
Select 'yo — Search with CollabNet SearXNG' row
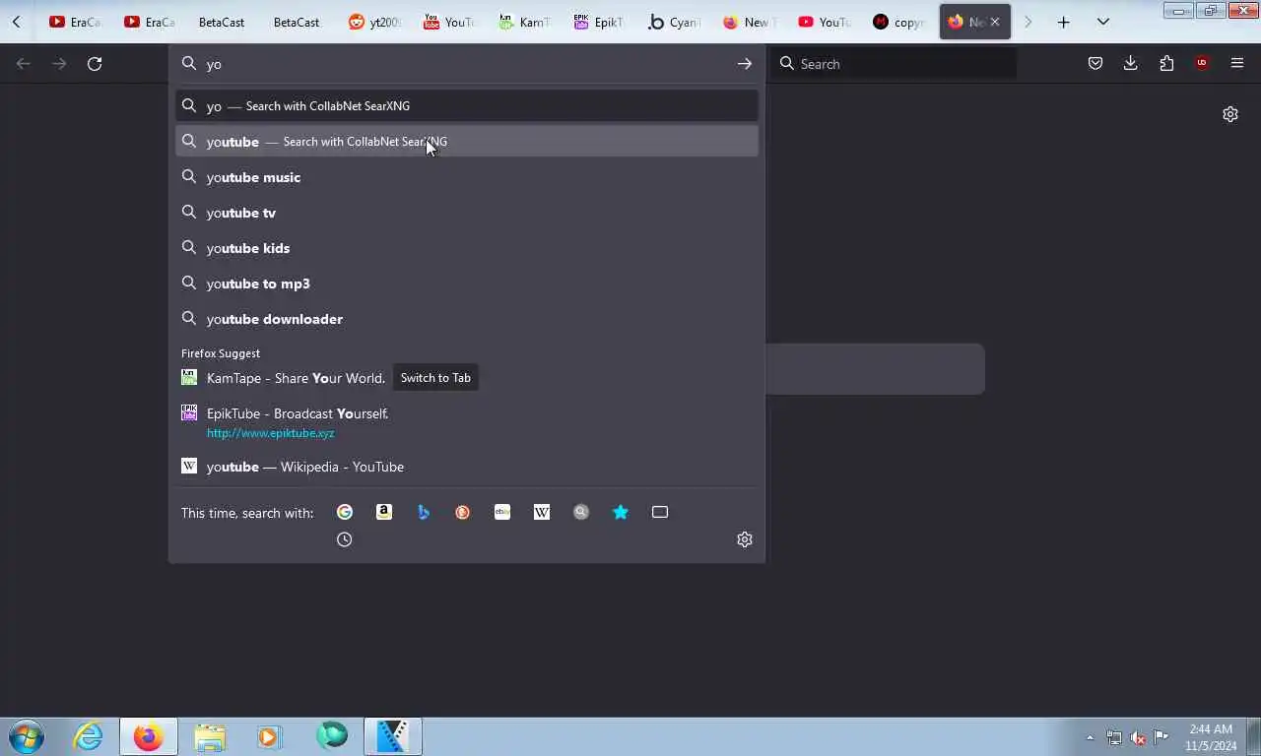point(467,106)
